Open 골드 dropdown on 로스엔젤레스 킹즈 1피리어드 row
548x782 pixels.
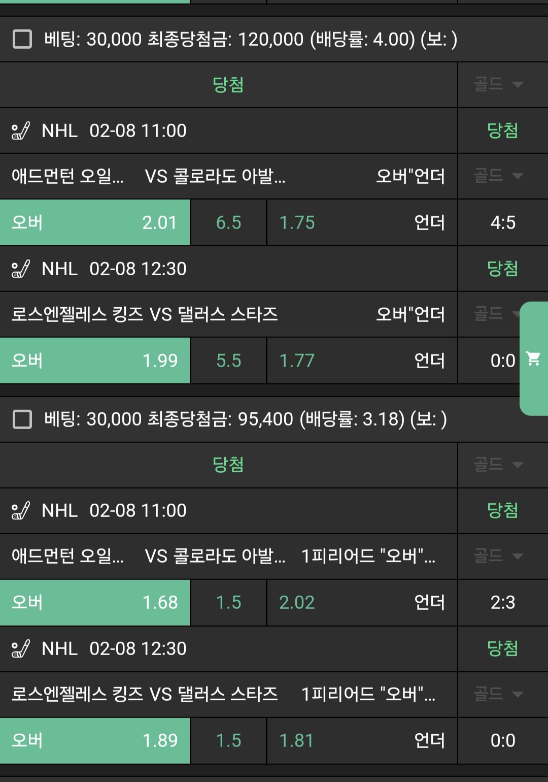coord(498,694)
